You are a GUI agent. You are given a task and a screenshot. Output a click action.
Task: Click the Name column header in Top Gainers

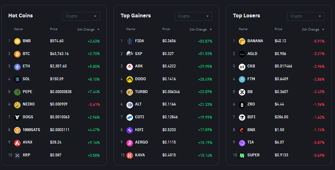[x=131, y=29]
